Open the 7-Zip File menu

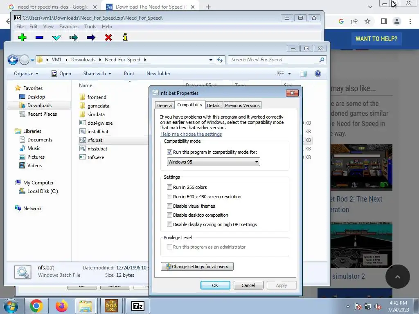coord(20,27)
